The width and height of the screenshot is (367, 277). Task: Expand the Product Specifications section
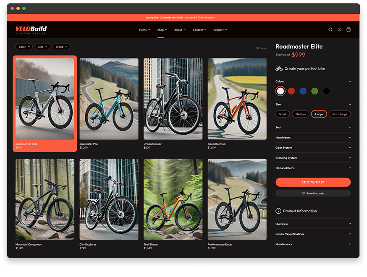[x=313, y=234]
